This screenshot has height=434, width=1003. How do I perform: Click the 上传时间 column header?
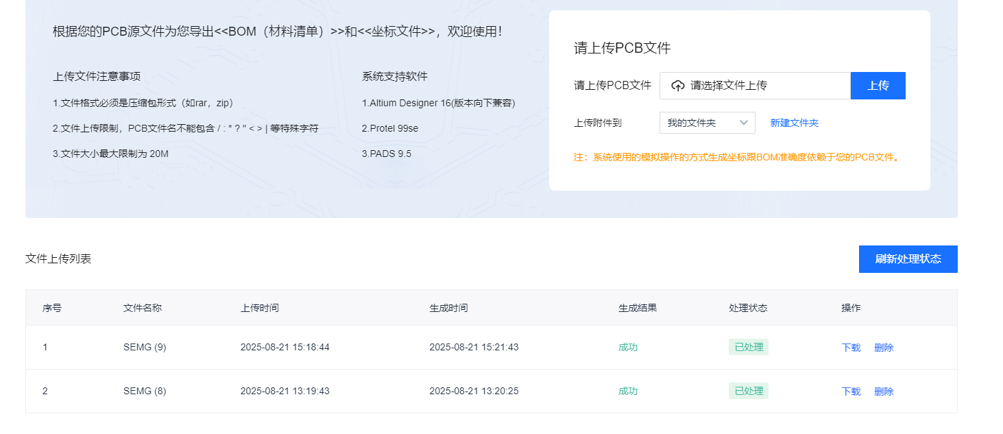tap(259, 309)
